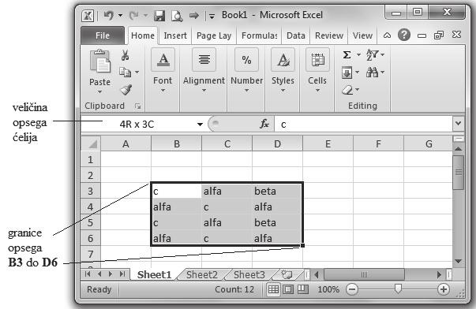This screenshot has width=476, height=309.
Task: Open Customize Quick Access Toolbar dropdown
Action: (x=212, y=16)
